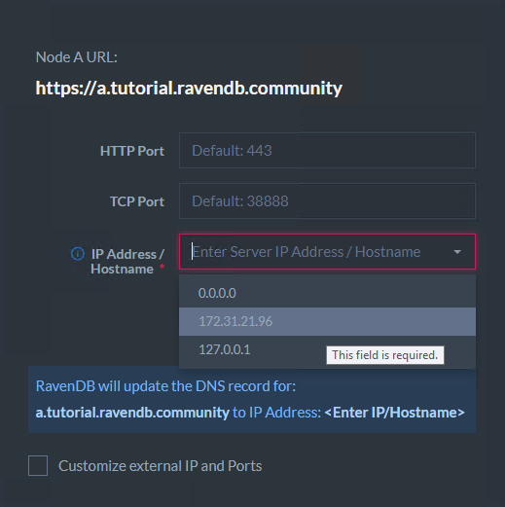Image resolution: width=505 pixels, height=507 pixels.
Task: Focus the TCP Port input field
Action: 327,201
